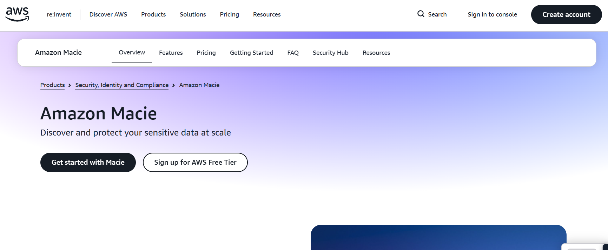This screenshot has width=608, height=250.
Task: Open Security, Identity and Compliance breadcrumb
Action: click(x=122, y=85)
